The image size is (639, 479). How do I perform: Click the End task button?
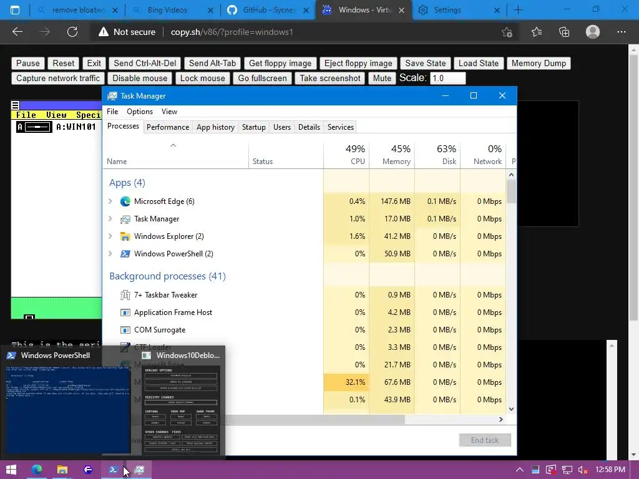pyautogui.click(x=485, y=440)
